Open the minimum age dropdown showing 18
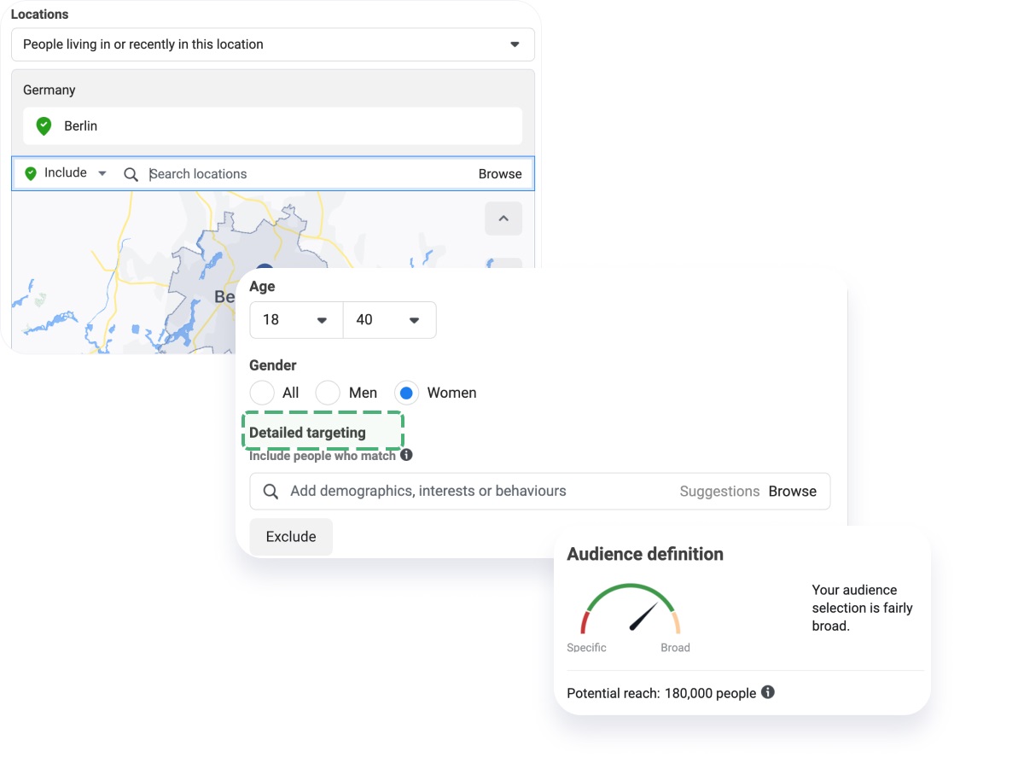 click(x=296, y=320)
